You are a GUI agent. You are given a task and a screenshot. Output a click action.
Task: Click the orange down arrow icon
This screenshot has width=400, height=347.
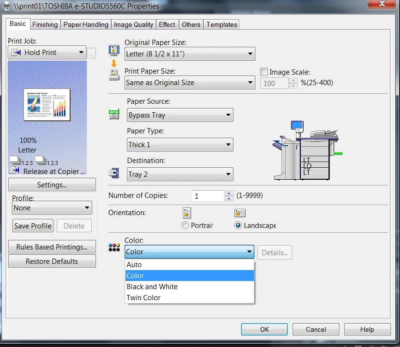(x=114, y=63)
